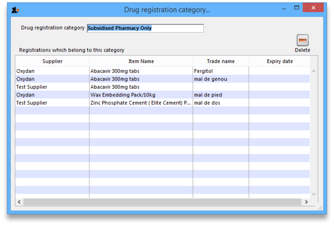
Task: Click the Expiry date column header
Action: pos(279,61)
